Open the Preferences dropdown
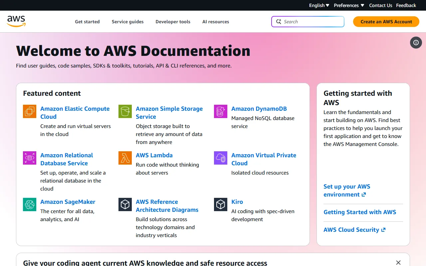This screenshot has width=426, height=266. 349,5
